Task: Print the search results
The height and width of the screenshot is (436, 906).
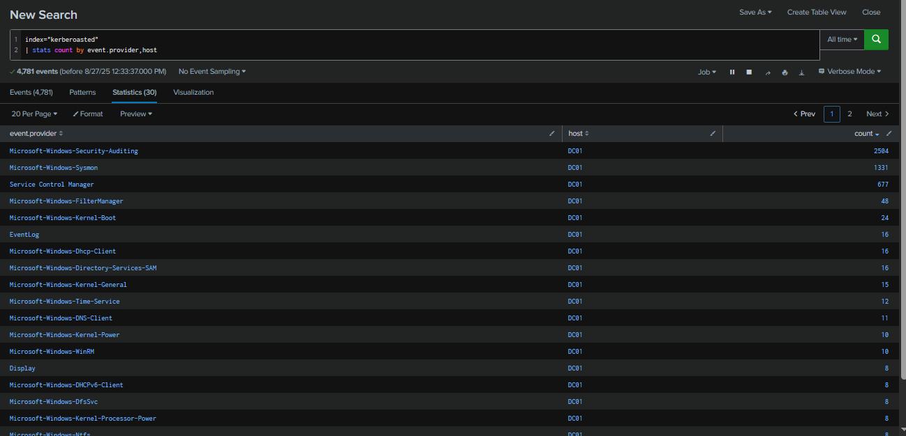Action: pos(785,72)
